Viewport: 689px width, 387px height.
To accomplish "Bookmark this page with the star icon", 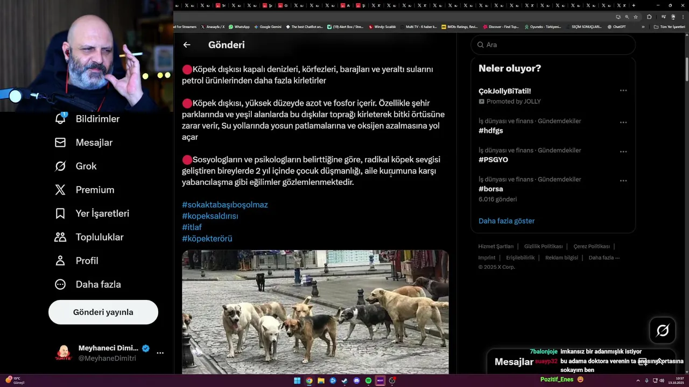I will [x=636, y=17].
